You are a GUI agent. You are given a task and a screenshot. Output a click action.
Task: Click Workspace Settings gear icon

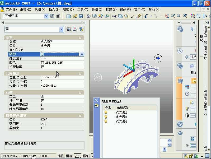point(52,16)
